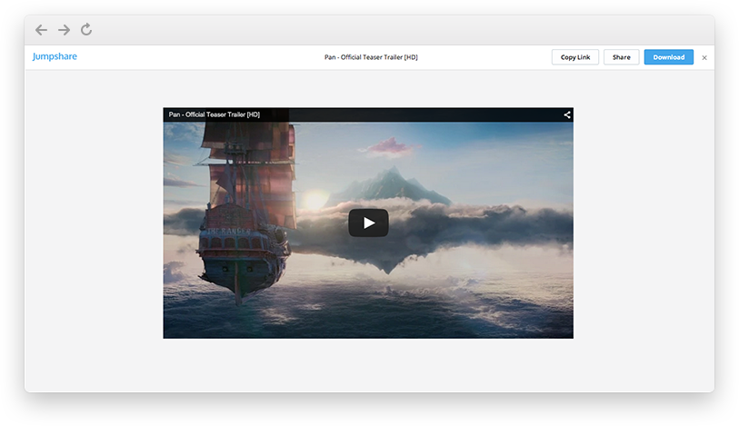Click the video share icon
Viewport: 739px width, 426px height.
point(567,114)
